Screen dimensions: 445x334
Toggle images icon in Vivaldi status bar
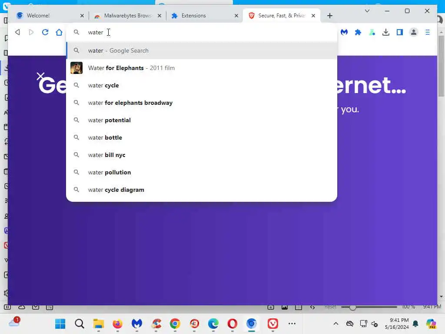point(285,307)
